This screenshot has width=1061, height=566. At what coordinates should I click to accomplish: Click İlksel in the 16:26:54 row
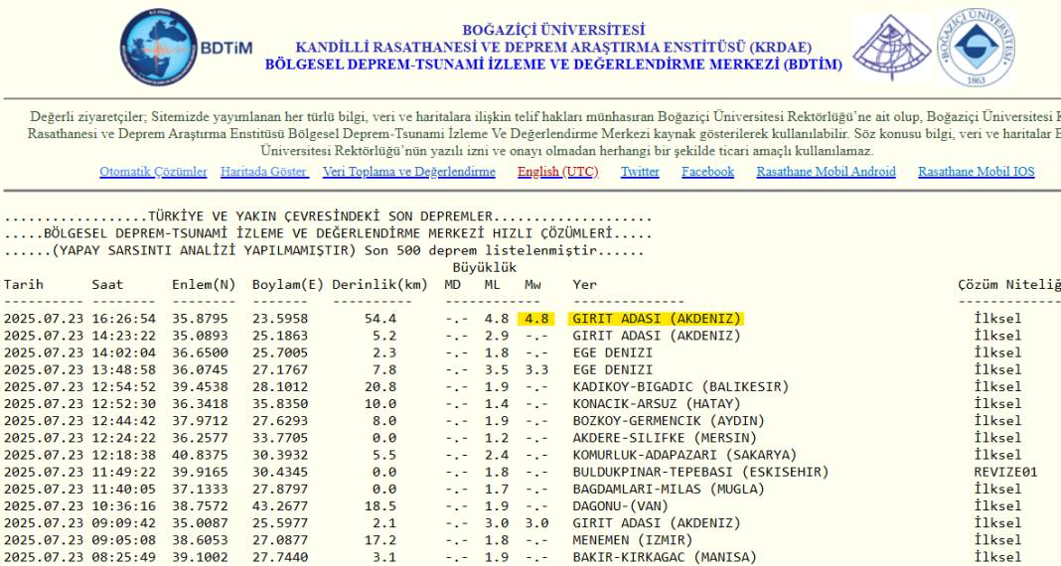point(997,319)
